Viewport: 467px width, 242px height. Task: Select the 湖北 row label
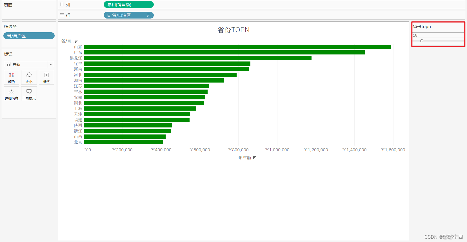pyautogui.click(x=78, y=103)
